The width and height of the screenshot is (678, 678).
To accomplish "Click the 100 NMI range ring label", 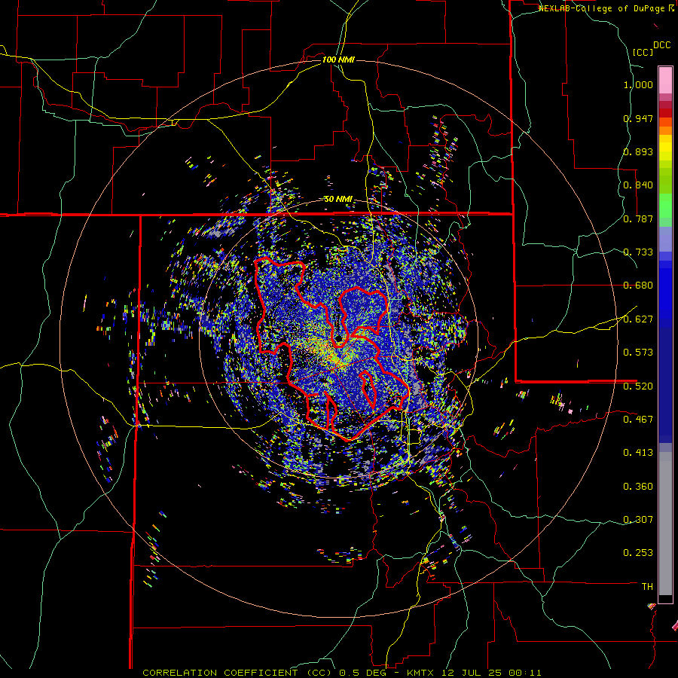I will [338, 60].
